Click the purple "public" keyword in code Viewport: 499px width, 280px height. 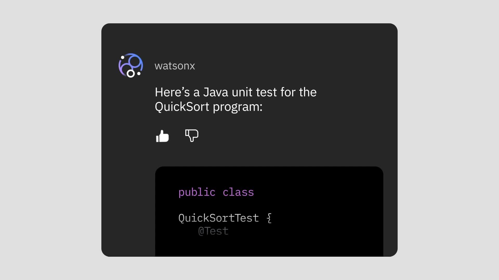197,192
